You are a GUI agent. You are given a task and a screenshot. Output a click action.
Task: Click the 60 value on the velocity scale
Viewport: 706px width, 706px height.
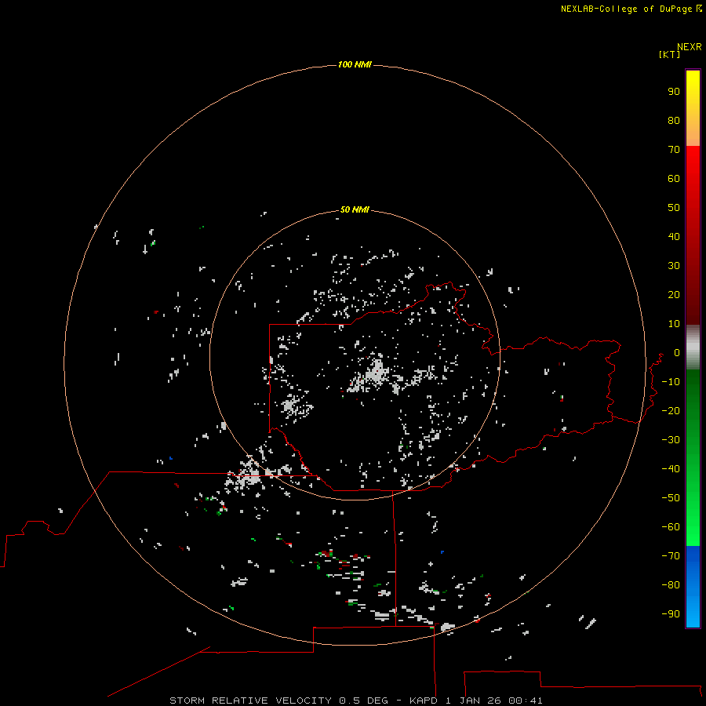[x=674, y=178]
